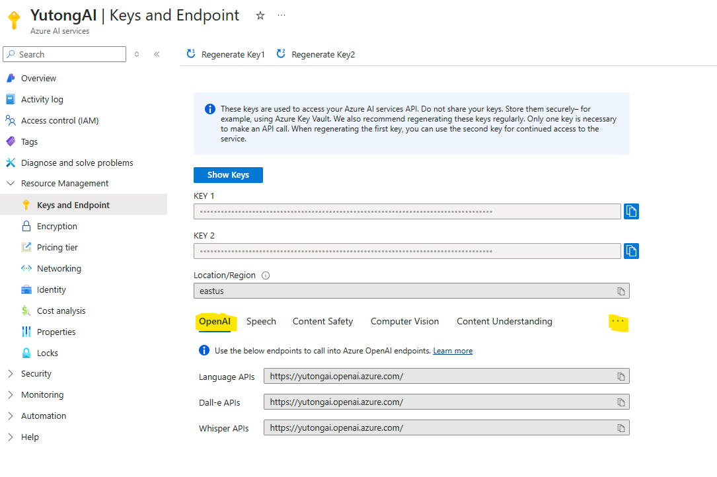This screenshot has width=717, height=477.
Task: Open the Activity log page
Action: pyautogui.click(x=42, y=99)
